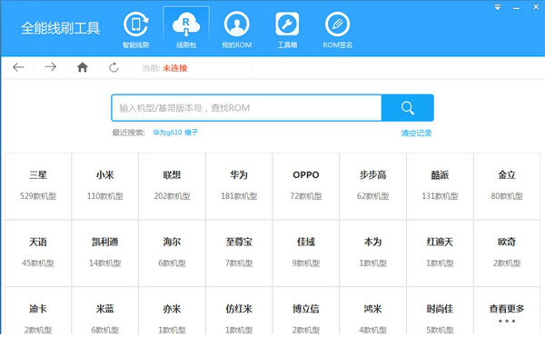
Task: Open the OPPO brand tile
Action: (x=306, y=186)
